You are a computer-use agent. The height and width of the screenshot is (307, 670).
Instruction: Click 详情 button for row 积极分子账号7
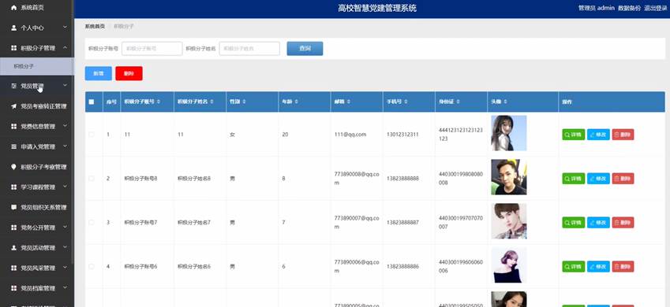[x=574, y=223]
